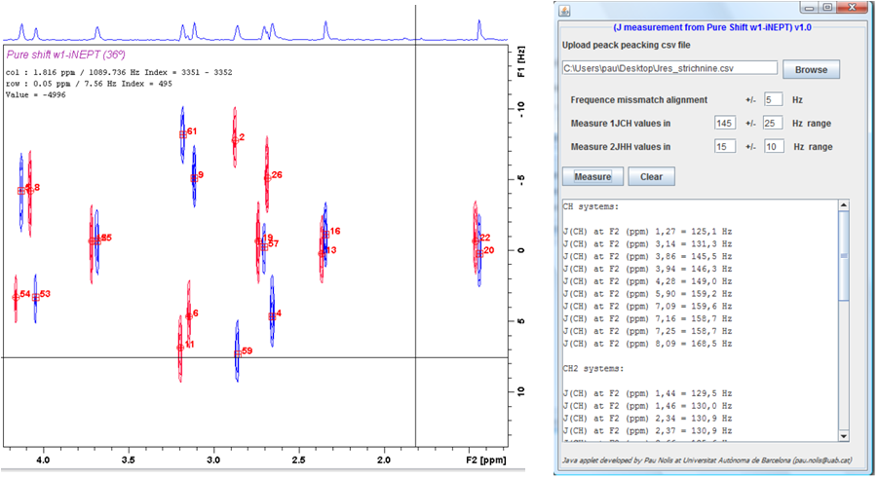Minimize the J measurement applet window
The image size is (878, 478).
click(x=809, y=8)
